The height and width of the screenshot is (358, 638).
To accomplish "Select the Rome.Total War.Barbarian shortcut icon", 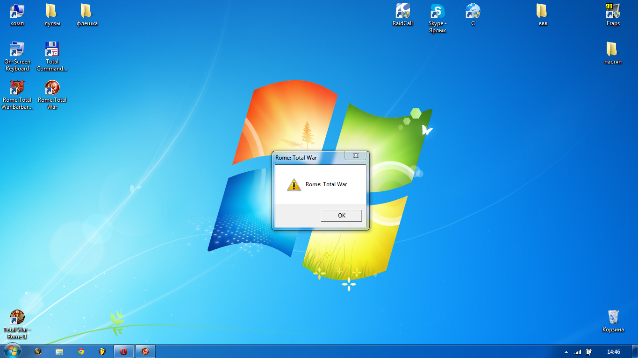I will point(17,95).
